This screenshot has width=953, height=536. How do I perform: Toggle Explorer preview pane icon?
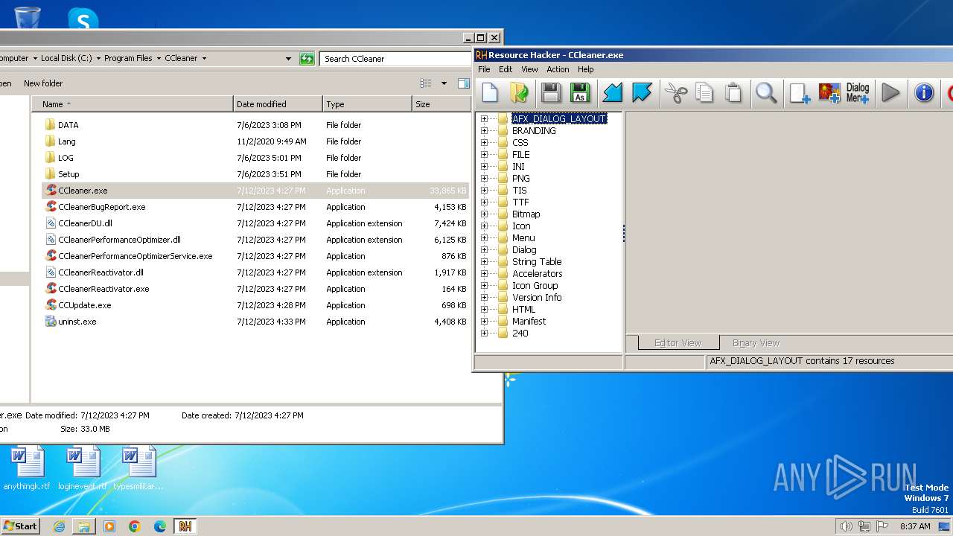tap(464, 83)
